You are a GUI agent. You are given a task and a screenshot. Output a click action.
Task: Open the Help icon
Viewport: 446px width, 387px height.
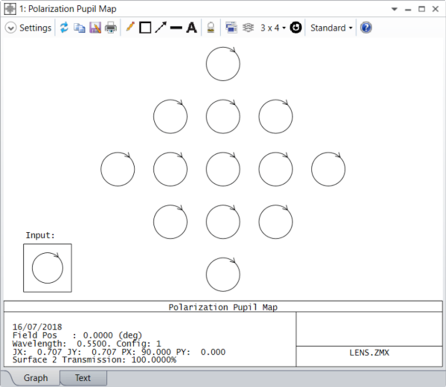click(x=366, y=28)
